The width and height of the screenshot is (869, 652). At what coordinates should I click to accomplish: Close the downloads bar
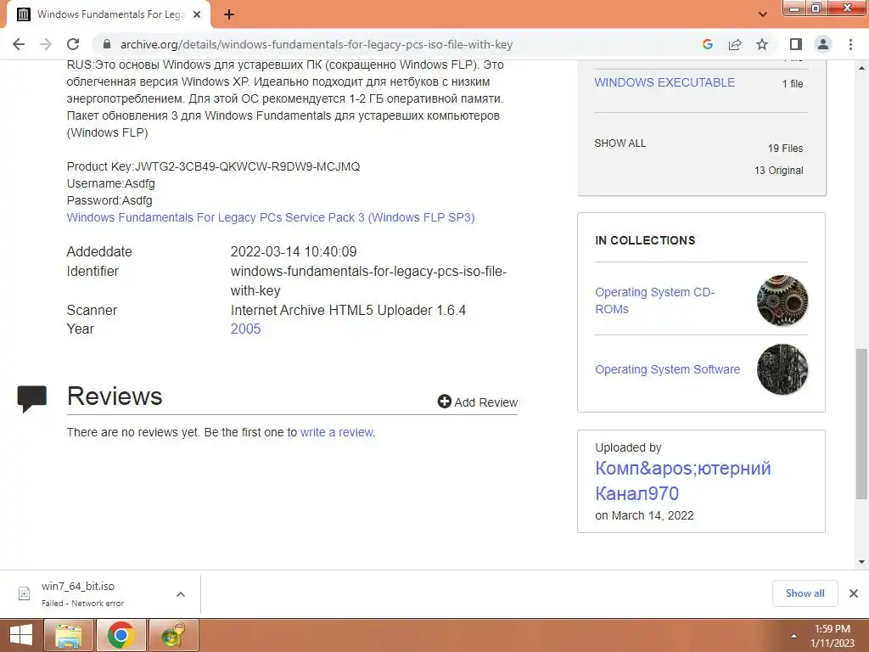(x=854, y=593)
